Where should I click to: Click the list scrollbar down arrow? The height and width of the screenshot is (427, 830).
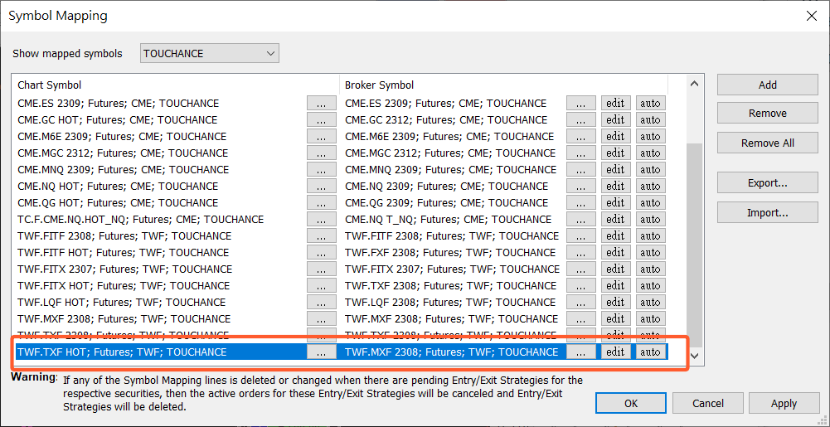[x=695, y=356]
